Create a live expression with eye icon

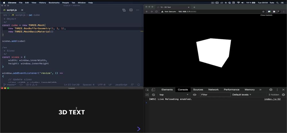(195, 95)
